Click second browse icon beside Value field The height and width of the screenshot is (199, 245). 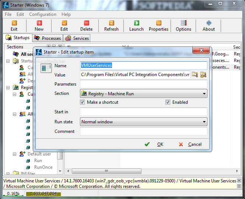click(x=203, y=75)
